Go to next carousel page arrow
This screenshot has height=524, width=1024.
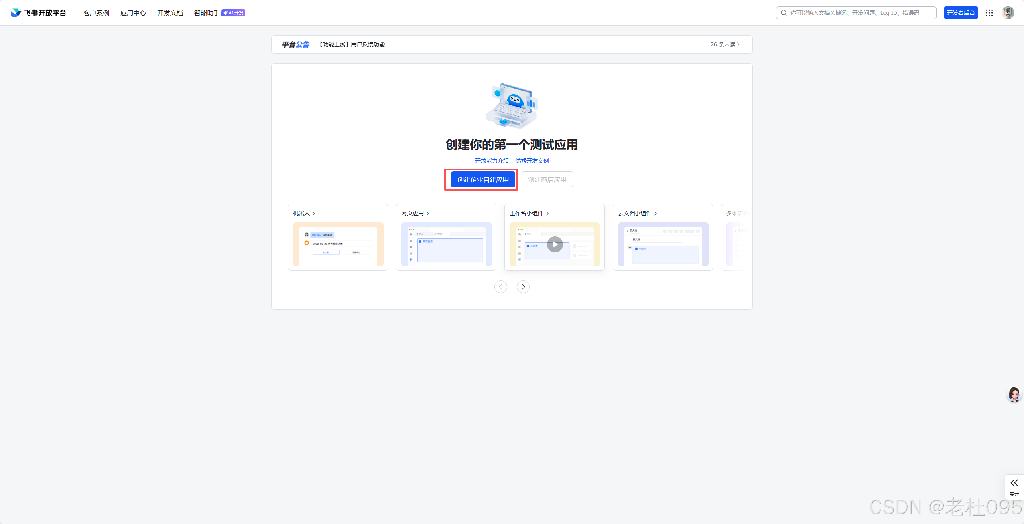(523, 287)
